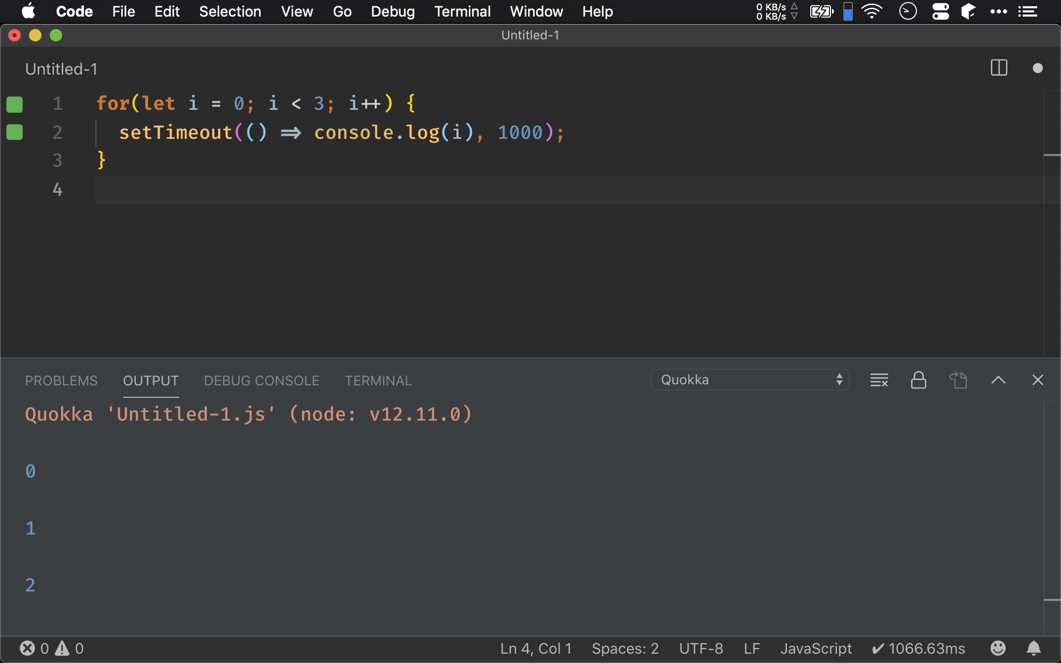Open the Debug menu
Image resolution: width=1061 pixels, height=663 pixels.
[x=391, y=11]
